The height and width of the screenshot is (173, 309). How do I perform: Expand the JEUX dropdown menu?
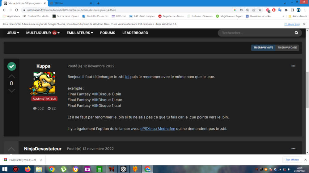tap(13, 33)
